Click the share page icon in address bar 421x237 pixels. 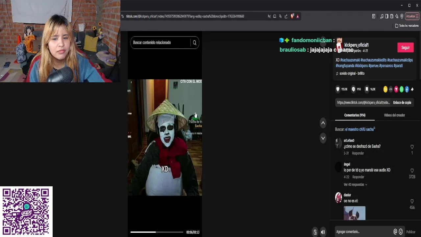286,16
